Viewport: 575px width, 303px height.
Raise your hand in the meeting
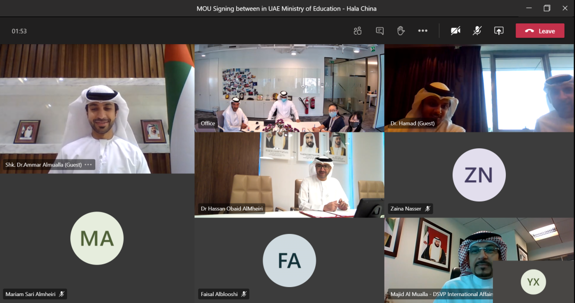[x=401, y=31]
